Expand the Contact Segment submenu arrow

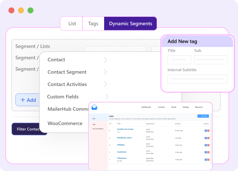105,72
